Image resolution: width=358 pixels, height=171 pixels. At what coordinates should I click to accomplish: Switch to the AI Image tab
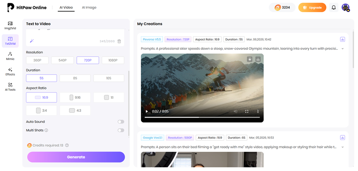tap(89, 8)
